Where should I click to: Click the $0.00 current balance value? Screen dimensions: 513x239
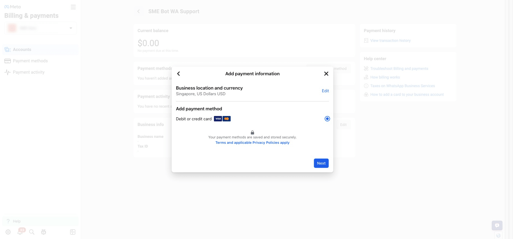click(x=148, y=43)
